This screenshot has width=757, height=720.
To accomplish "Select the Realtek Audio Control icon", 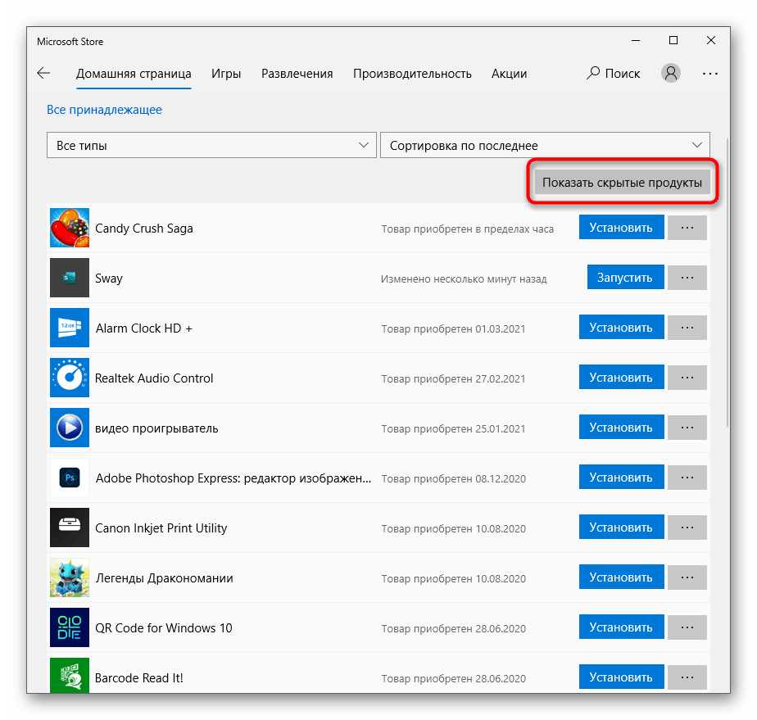I will click(x=70, y=378).
